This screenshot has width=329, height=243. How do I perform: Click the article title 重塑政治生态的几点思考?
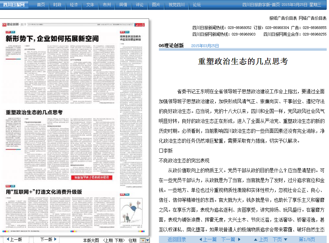pos(243,61)
